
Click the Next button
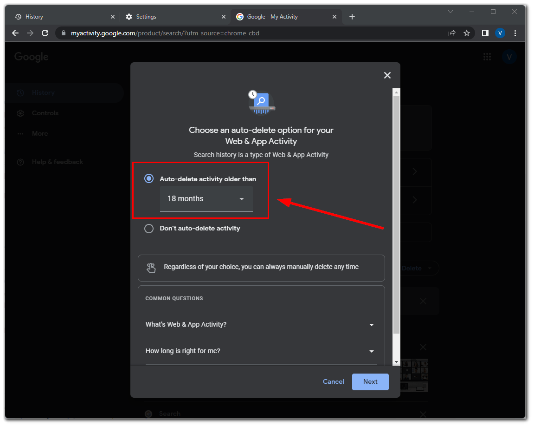[370, 381]
